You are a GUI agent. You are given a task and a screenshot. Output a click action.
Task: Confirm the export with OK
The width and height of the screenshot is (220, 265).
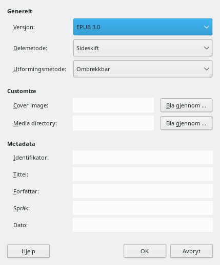(x=145, y=251)
